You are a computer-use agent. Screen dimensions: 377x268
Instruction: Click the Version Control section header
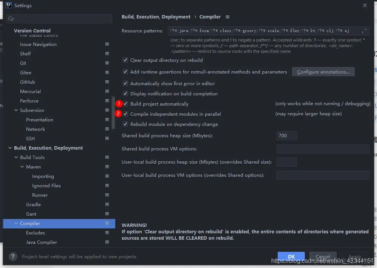32,31
